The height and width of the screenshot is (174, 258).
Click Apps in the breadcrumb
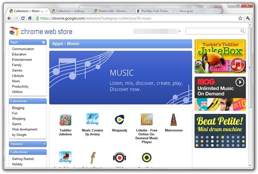58,44
